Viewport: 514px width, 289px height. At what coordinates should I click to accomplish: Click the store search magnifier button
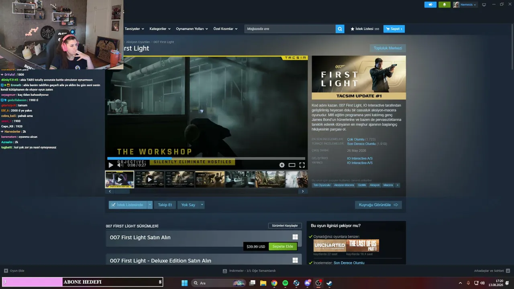(x=340, y=29)
